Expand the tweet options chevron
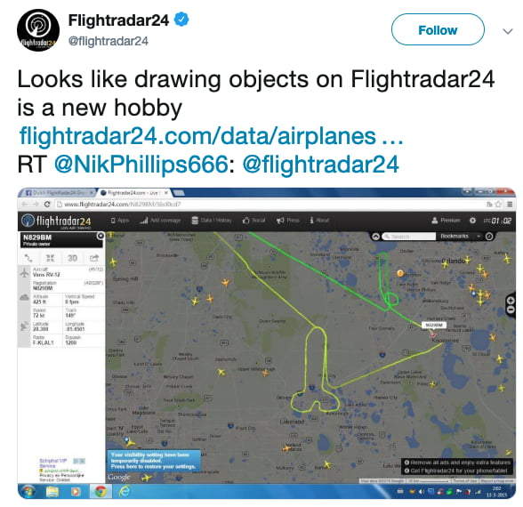The image size is (523, 507). (507, 31)
